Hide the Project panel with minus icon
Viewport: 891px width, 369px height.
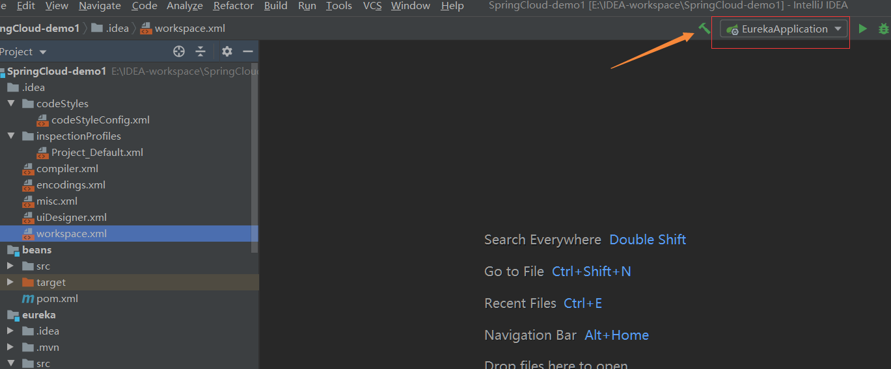coord(247,51)
